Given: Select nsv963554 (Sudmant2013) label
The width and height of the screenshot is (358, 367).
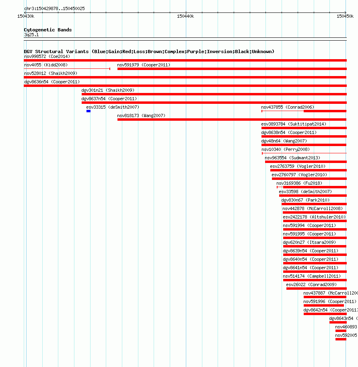Looking at the screenshot, I should (292, 157).
